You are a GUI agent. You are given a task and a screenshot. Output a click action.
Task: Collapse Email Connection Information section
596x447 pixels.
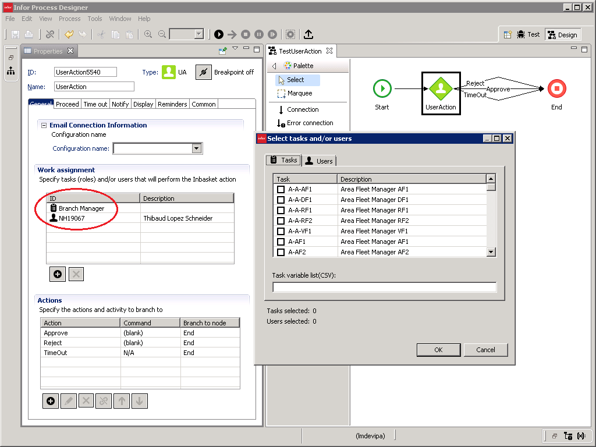(x=44, y=125)
